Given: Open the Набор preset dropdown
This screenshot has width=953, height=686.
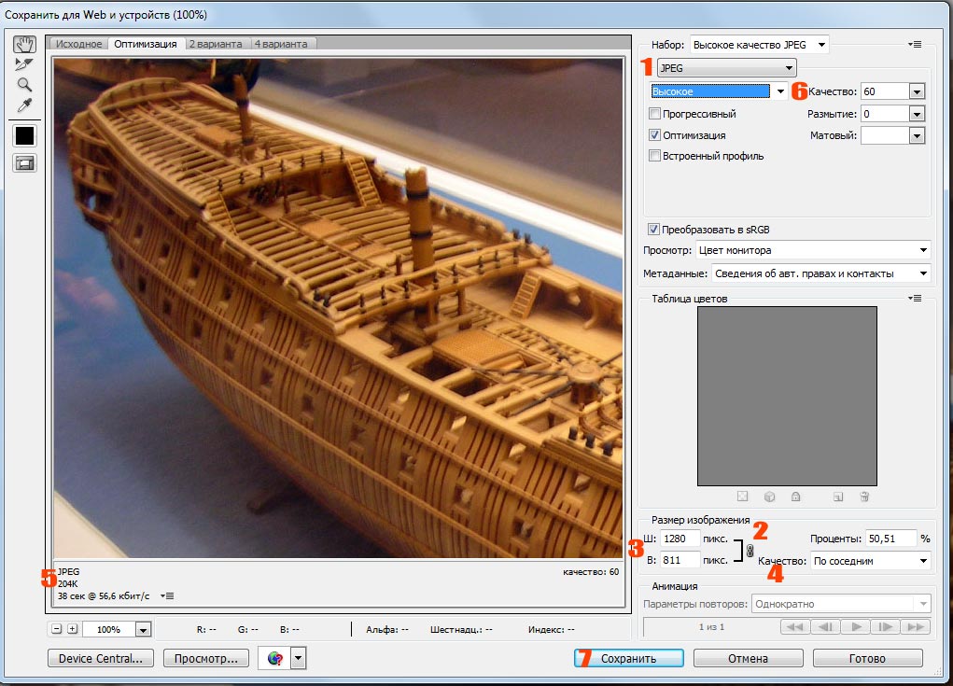Looking at the screenshot, I should coord(758,44).
